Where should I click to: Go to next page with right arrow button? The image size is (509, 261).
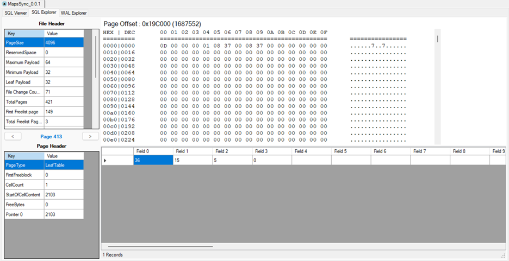(x=90, y=136)
